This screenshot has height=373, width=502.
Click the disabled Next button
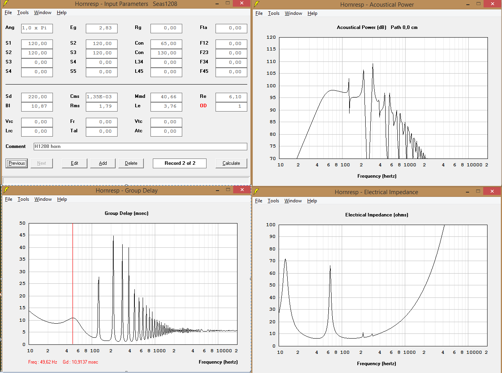point(42,163)
